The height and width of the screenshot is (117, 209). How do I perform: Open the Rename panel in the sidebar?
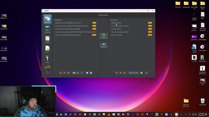click(47, 19)
